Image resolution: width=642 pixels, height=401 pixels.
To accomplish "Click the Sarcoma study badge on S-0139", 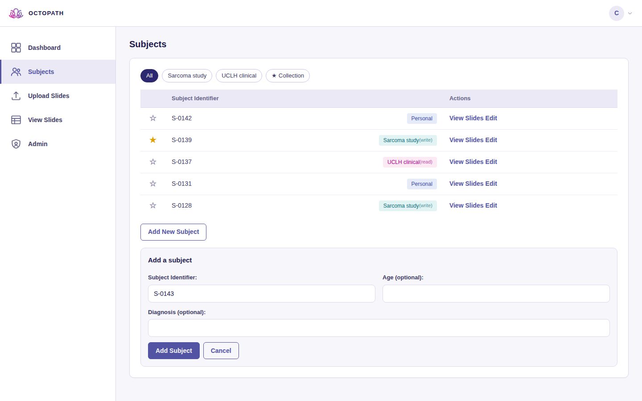I will pyautogui.click(x=408, y=140).
